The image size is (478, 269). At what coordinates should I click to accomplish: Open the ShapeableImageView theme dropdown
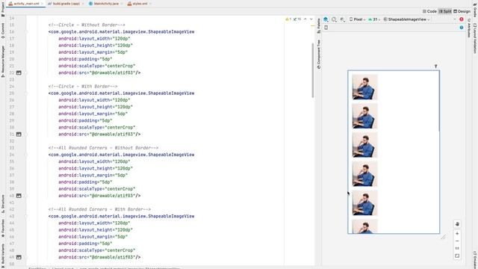click(x=406, y=19)
